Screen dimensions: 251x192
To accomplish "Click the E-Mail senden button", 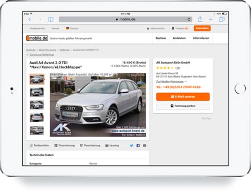I will 183,97.
